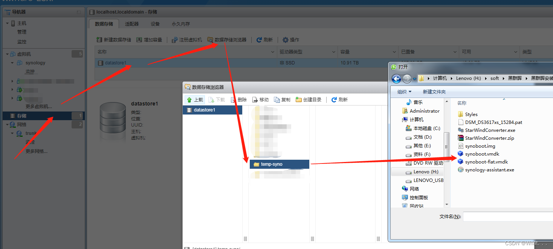The image size is (553, 249).
Task: Click 复制 (copy) in datastore browser
Action: [x=282, y=100]
